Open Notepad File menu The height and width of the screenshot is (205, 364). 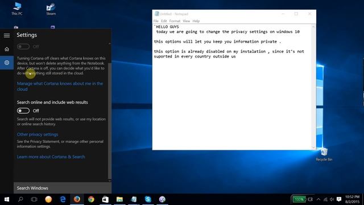156,21
